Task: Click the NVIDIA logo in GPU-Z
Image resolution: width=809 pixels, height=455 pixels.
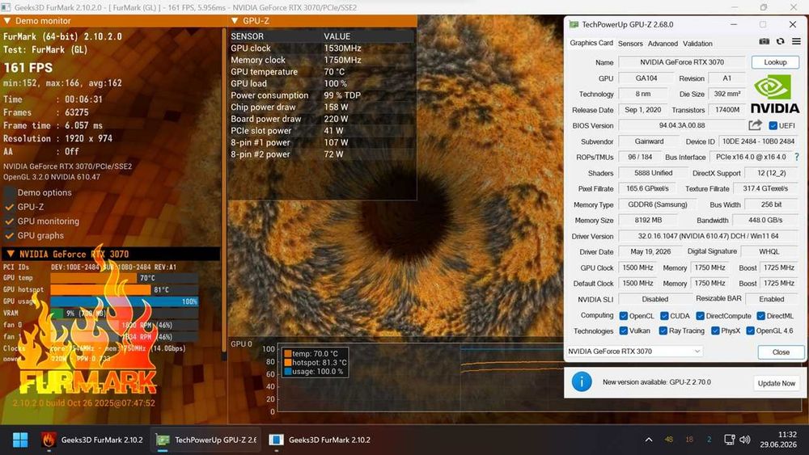Action: tap(774, 95)
